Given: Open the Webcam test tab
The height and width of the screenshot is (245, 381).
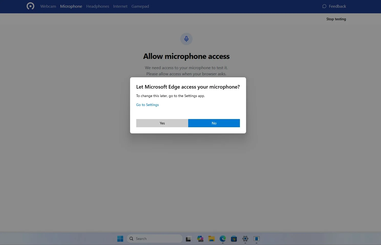Looking at the screenshot, I should pos(48,6).
